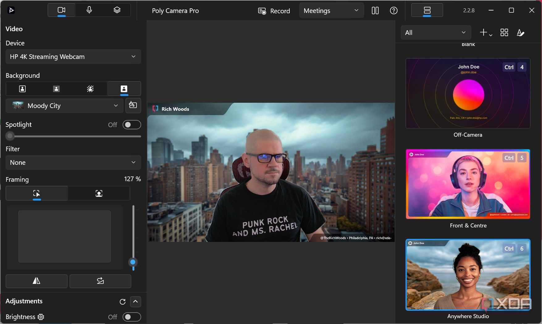The width and height of the screenshot is (542, 324).
Task: Click the add new scene plus button
Action: [485, 32]
